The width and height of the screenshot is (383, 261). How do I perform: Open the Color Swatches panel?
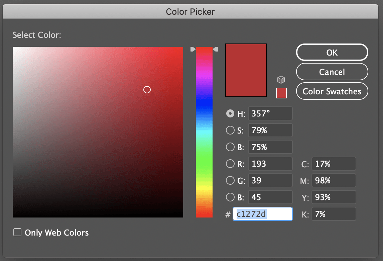pos(332,91)
